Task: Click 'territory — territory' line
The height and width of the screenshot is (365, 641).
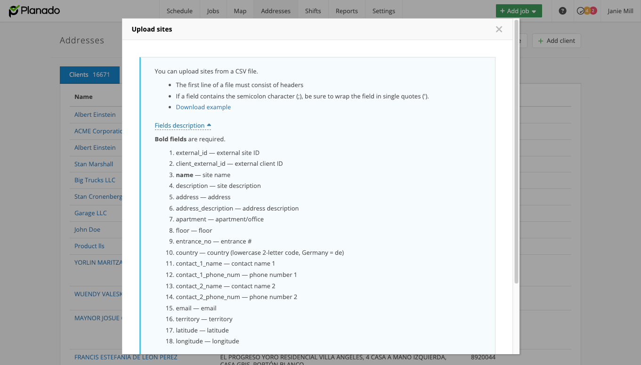Action: 204,319
